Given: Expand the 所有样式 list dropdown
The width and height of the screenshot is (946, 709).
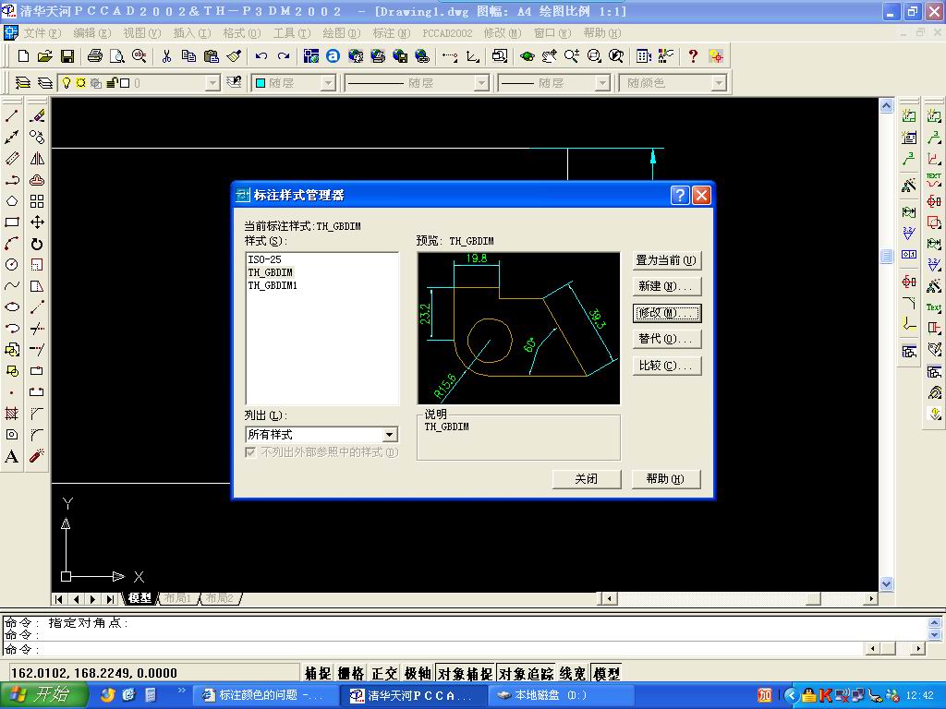Looking at the screenshot, I should [390, 434].
